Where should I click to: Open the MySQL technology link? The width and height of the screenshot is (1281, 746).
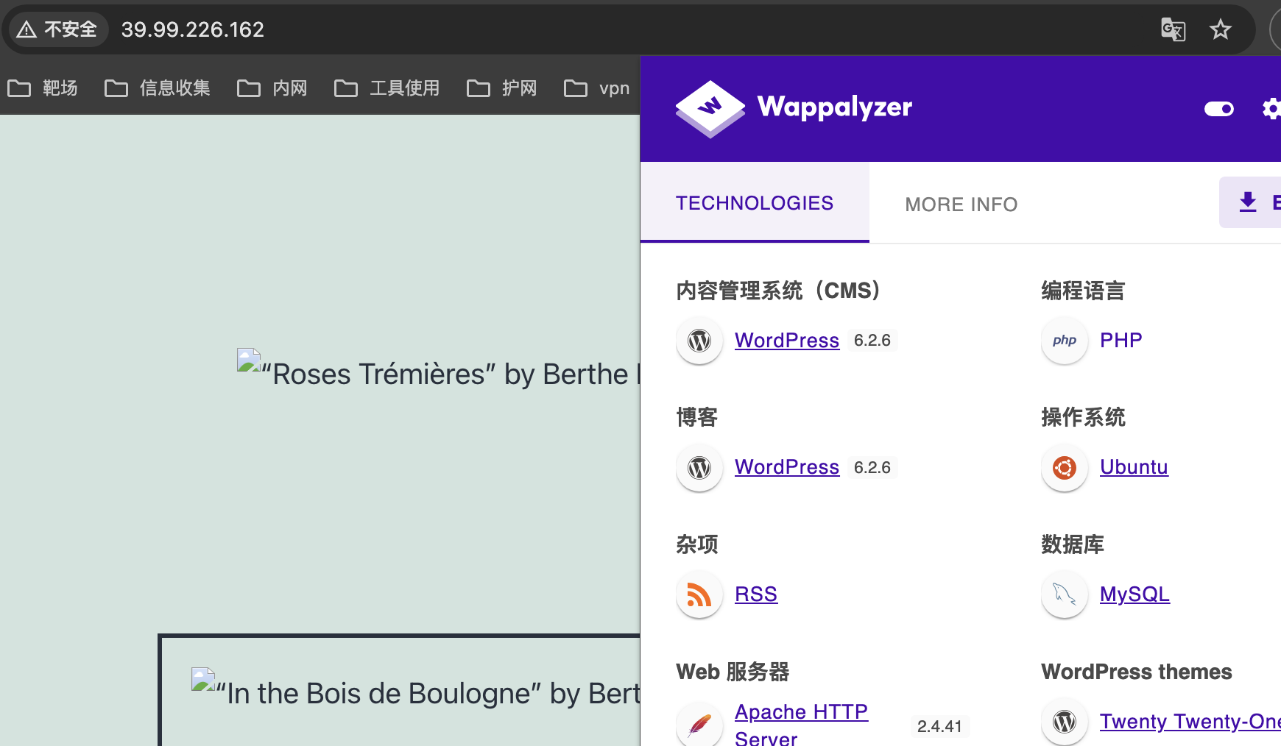[x=1134, y=594]
